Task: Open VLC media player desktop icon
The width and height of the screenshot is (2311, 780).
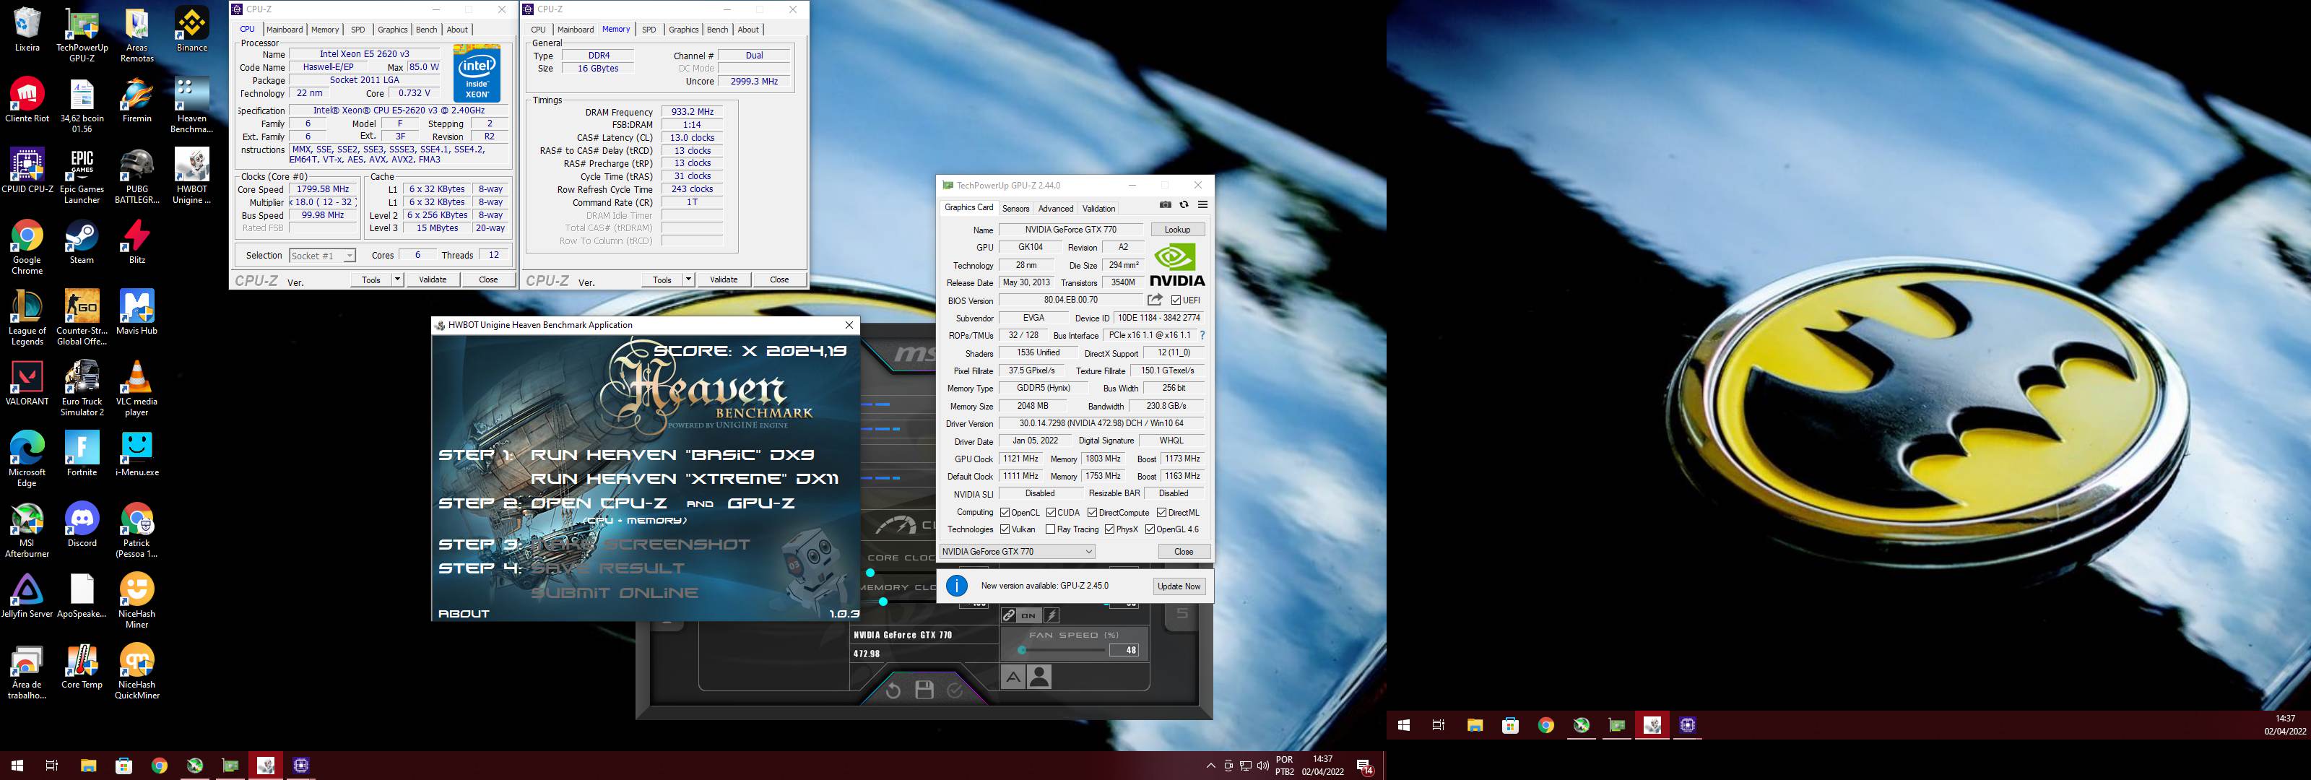Action: point(136,389)
